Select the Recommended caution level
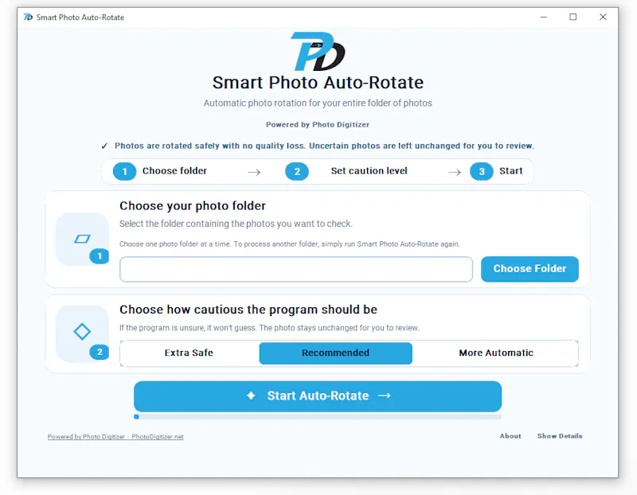 coord(335,353)
